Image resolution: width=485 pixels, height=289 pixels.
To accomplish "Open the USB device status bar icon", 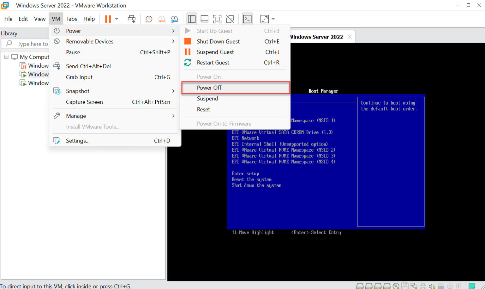I will click(x=441, y=285).
